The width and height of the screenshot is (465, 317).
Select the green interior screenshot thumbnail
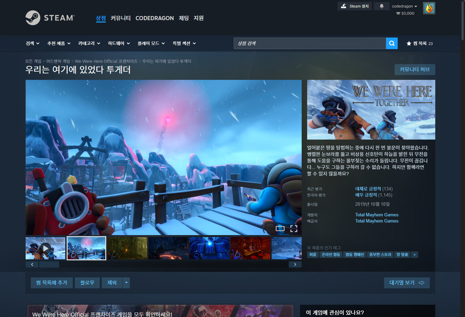[x=127, y=248]
